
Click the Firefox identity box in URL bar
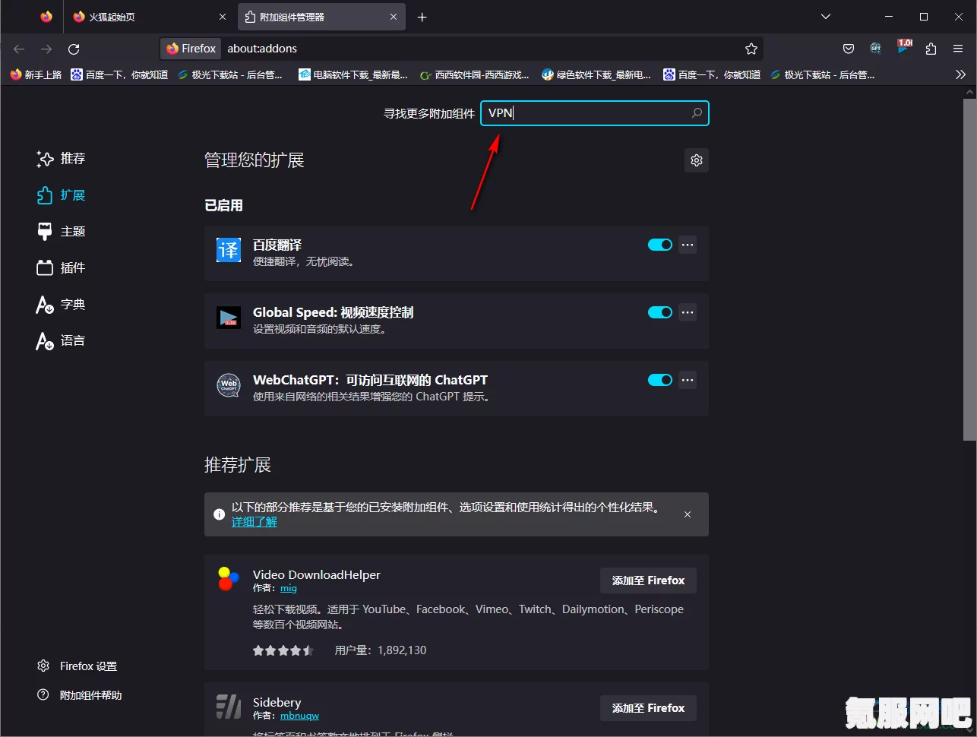[191, 49]
